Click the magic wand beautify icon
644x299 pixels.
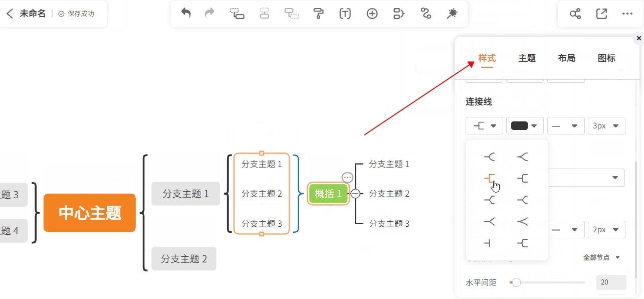point(452,14)
